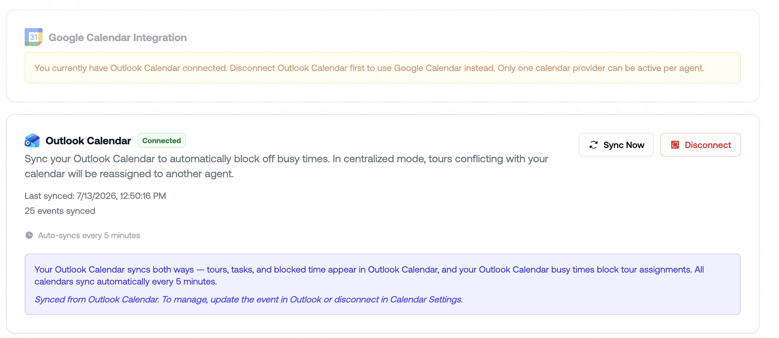Click the Outlook Calendar heading text

pyautogui.click(x=88, y=141)
